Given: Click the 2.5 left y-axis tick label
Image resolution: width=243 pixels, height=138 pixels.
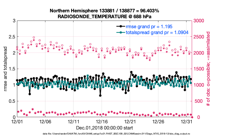Looking at the screenshot, I should coord(11,37).
